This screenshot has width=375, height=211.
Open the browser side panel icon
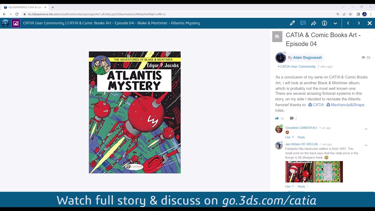tap(358, 14)
